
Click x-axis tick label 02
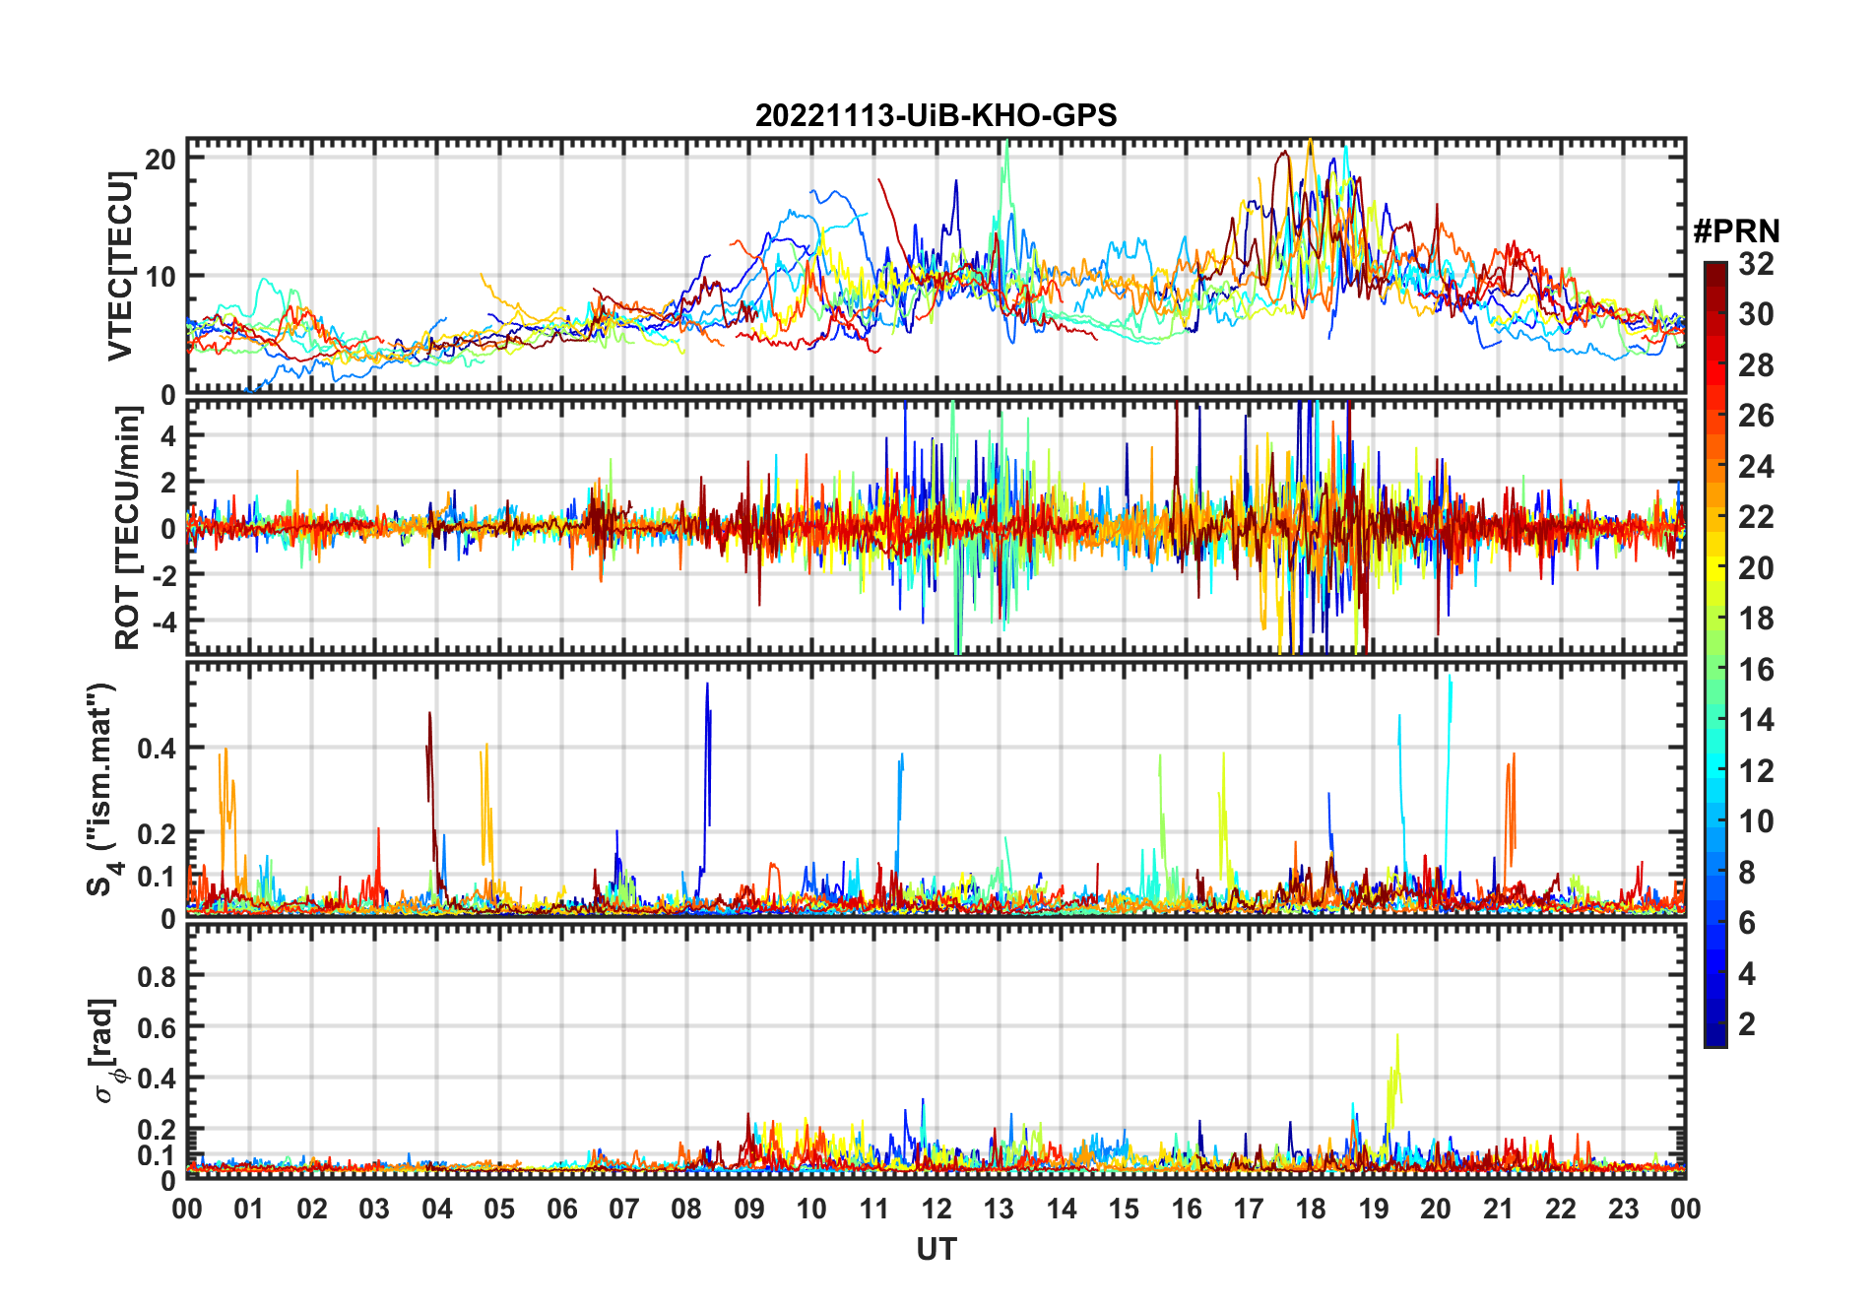point(312,1209)
